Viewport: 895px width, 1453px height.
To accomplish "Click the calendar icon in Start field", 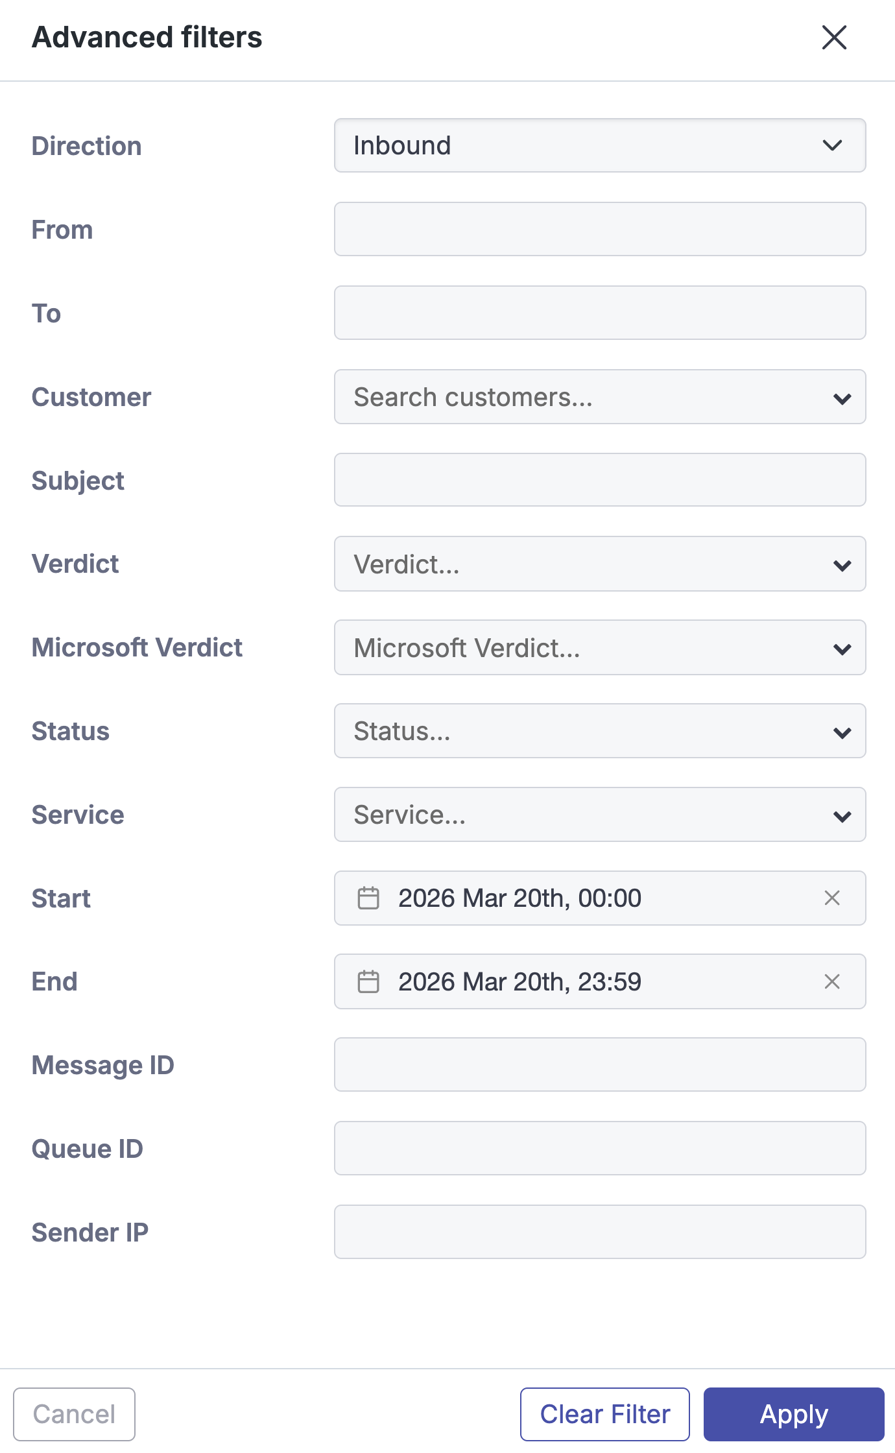I will [x=368, y=898].
